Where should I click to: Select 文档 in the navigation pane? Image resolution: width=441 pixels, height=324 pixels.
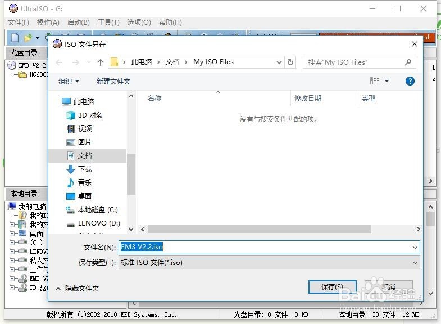(88, 156)
